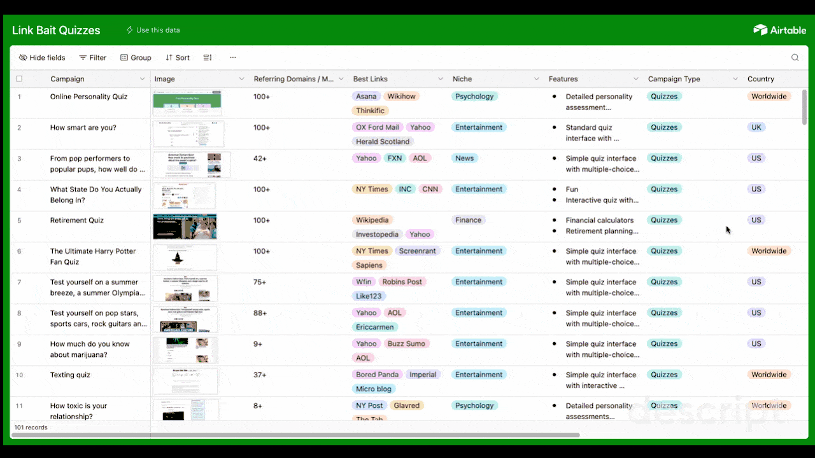Click the NY Times tag in row 4
This screenshot has height=458, width=815.
372,189
